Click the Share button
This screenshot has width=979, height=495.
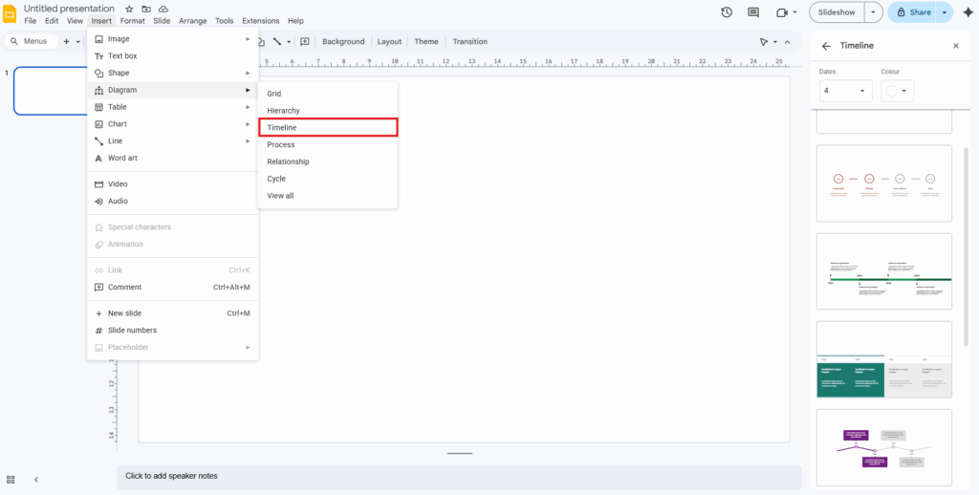[912, 12]
